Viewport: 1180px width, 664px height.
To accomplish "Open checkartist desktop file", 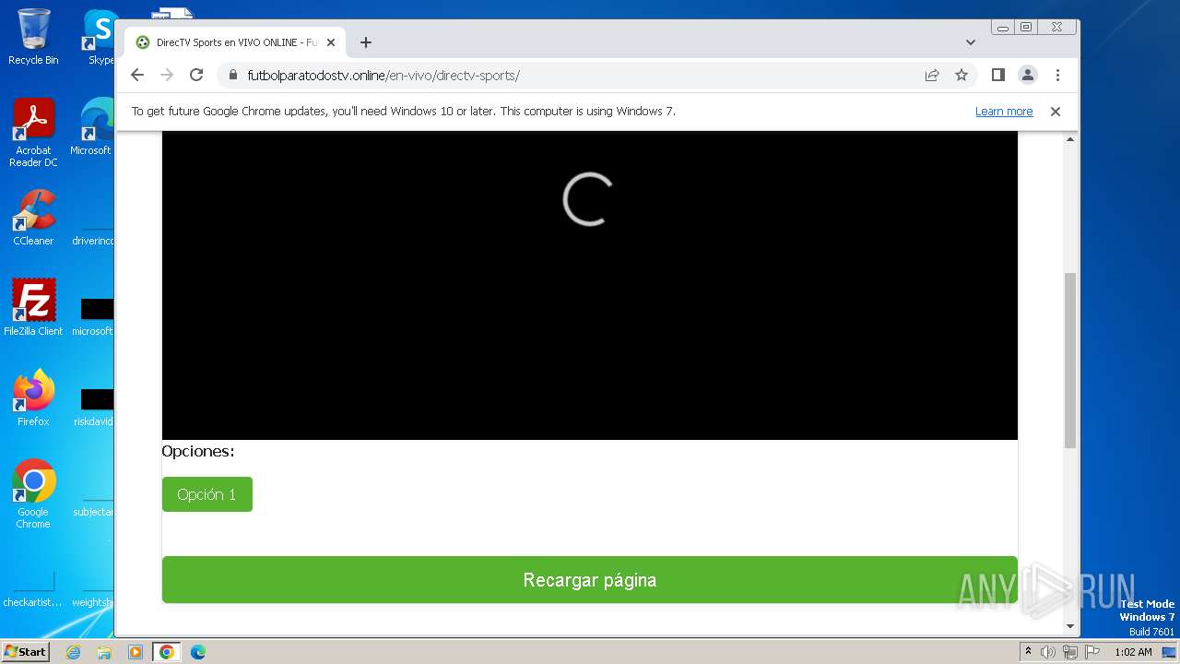I will pos(33,587).
